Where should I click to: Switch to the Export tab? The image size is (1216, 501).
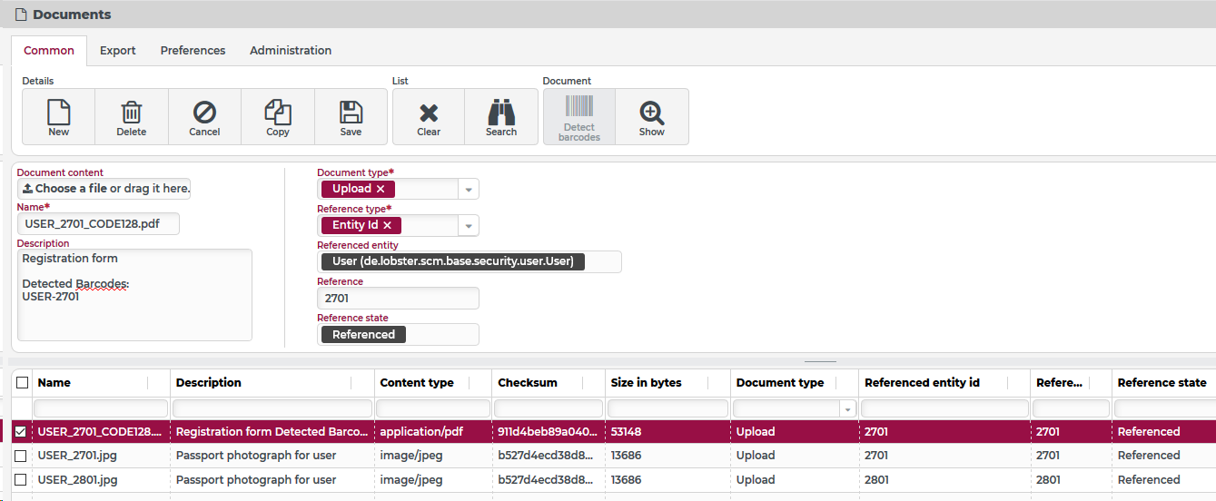[118, 51]
